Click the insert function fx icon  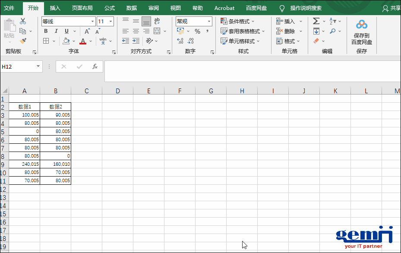95,66
